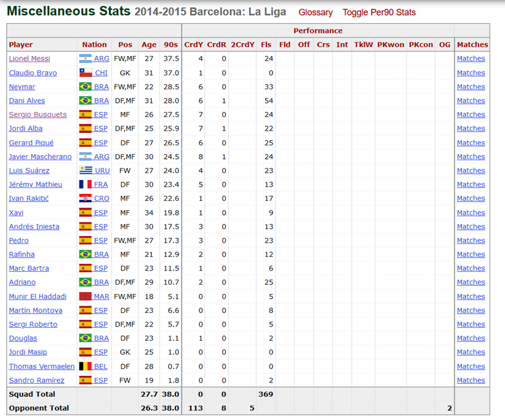Open Matches link for Sandro Ramírez

coord(471,380)
